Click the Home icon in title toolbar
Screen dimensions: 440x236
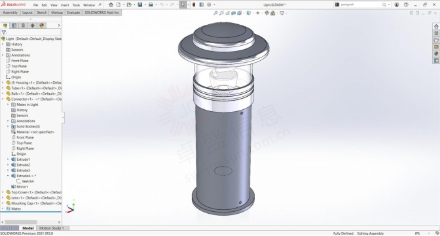[x=111, y=5]
